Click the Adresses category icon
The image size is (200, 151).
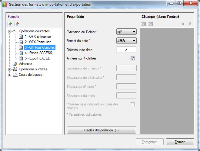pyautogui.click(x=15, y=64)
